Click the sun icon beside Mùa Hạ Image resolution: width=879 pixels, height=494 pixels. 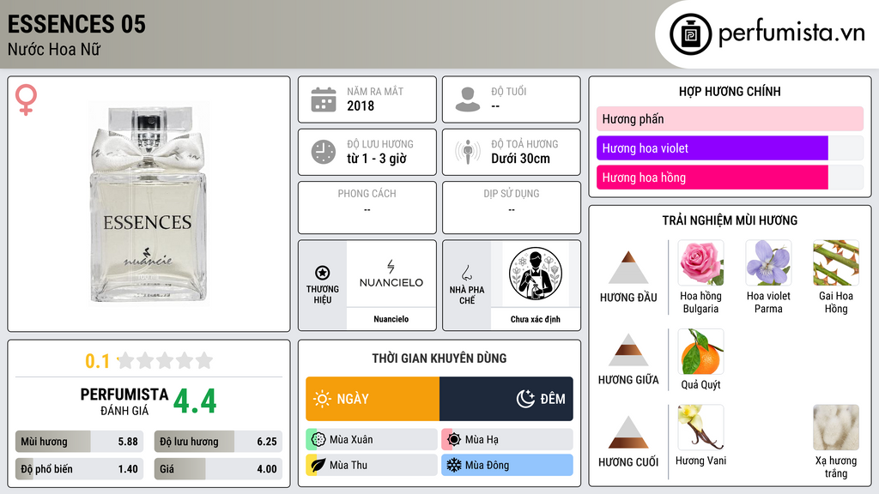453,440
